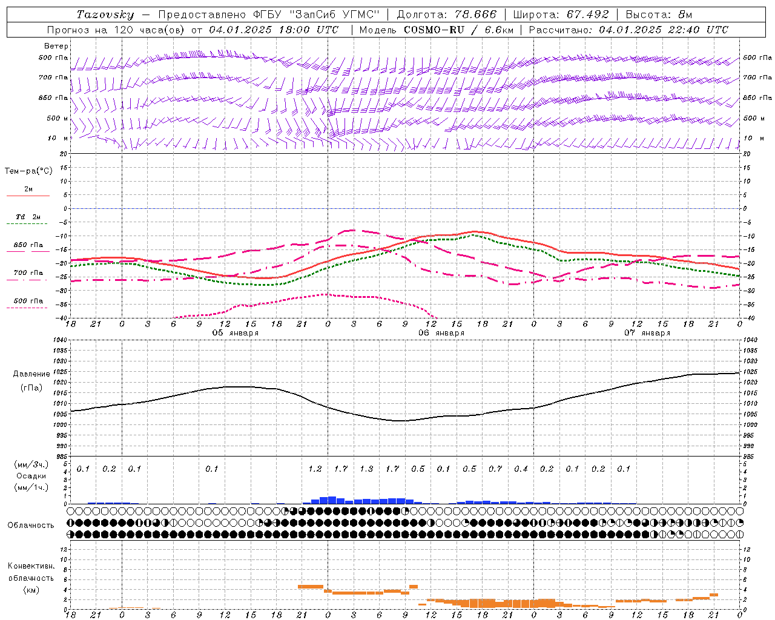Click the 0.7 precipitation value
The height and width of the screenshot is (620, 775).
point(495,469)
